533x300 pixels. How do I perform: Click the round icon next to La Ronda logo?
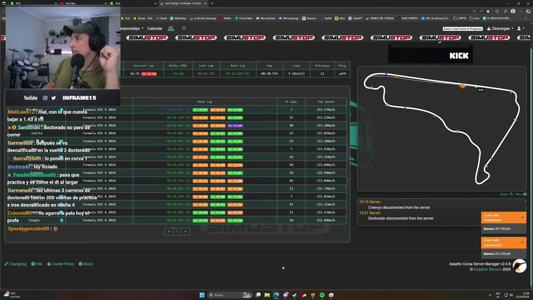[184, 28]
